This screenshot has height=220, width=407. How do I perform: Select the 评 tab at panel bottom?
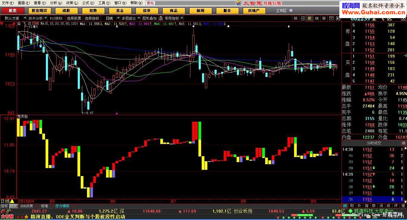[396, 205]
